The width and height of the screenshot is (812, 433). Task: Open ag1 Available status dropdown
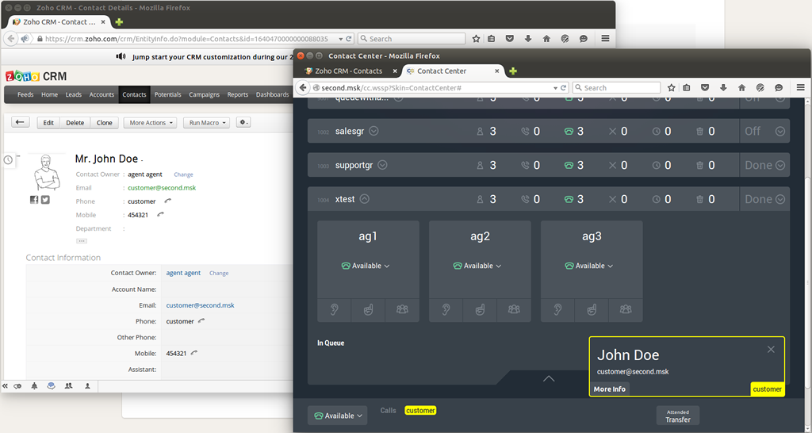[x=366, y=266]
